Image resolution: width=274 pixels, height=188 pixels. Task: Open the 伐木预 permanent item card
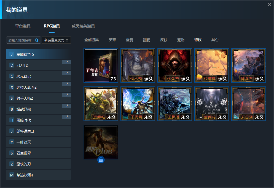(x=138, y=65)
